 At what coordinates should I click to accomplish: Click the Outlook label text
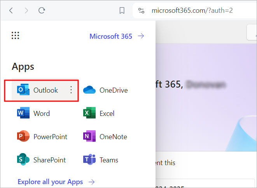[x=46, y=90]
